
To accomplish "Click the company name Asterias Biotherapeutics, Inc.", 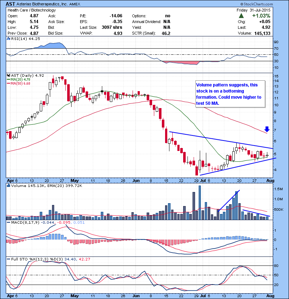I will click(42, 4).
